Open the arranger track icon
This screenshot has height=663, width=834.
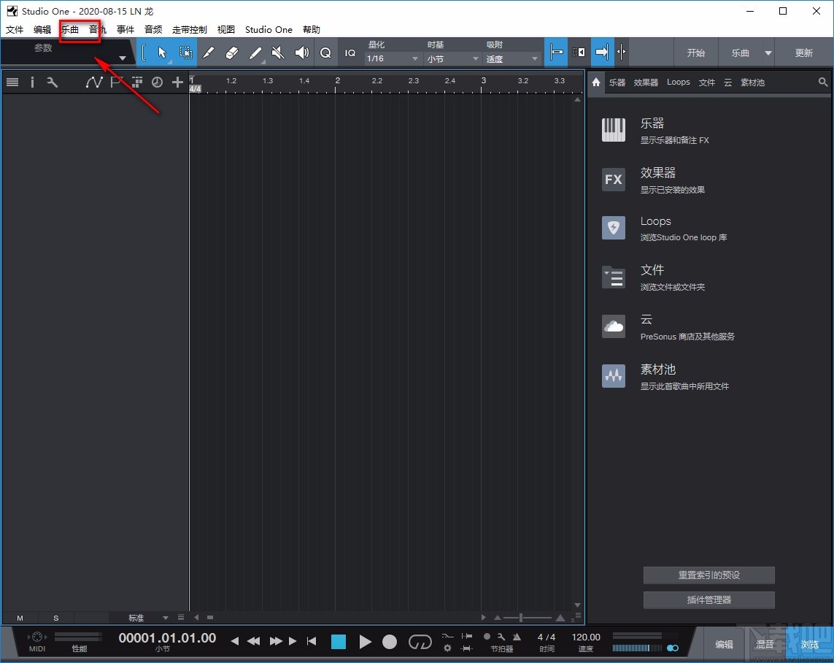136,82
